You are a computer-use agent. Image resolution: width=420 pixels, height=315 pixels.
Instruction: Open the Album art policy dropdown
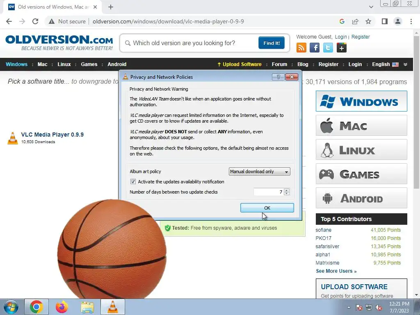point(259,171)
